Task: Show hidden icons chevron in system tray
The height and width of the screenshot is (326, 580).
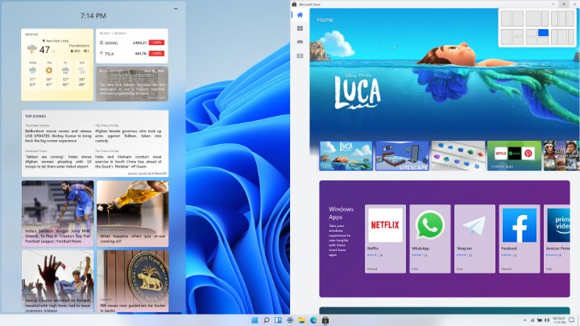Action: coord(525,320)
